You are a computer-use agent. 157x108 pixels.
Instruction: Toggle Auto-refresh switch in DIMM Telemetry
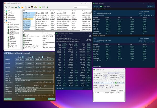pos(102,7)
